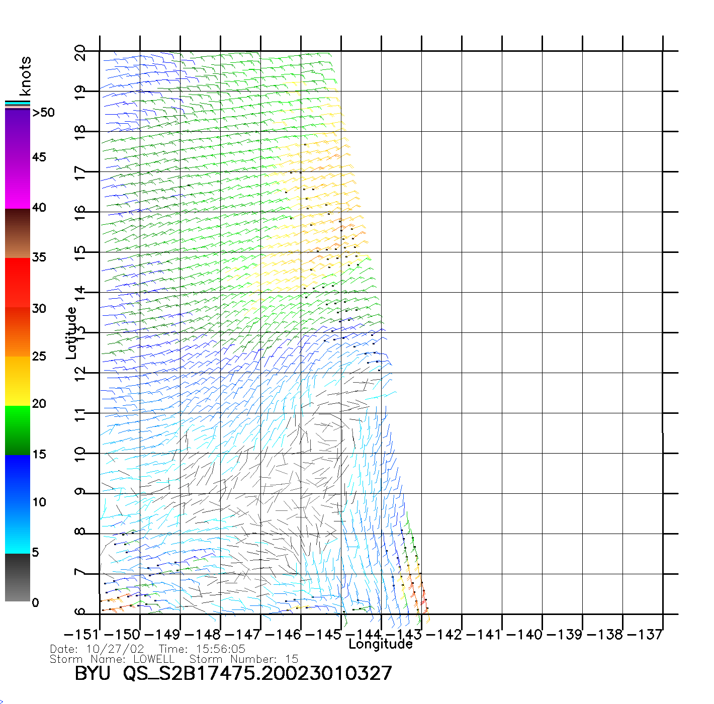Click the title 'BYU QS_S2B17475.20023010327'

pos(233,673)
